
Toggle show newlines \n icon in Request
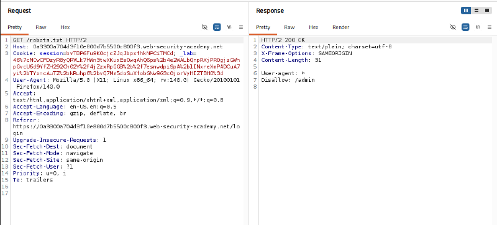(x=229, y=27)
